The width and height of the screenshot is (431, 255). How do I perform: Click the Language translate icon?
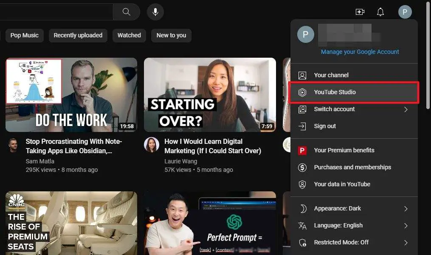pos(302,226)
